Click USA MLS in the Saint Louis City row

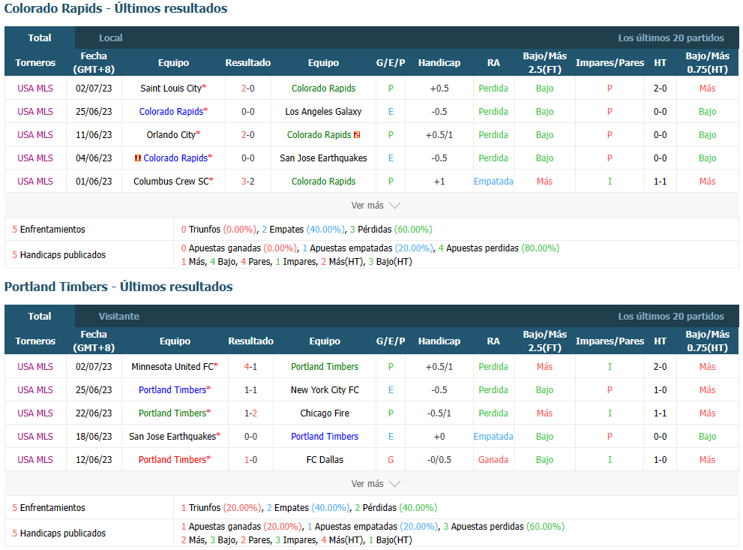tap(35, 89)
